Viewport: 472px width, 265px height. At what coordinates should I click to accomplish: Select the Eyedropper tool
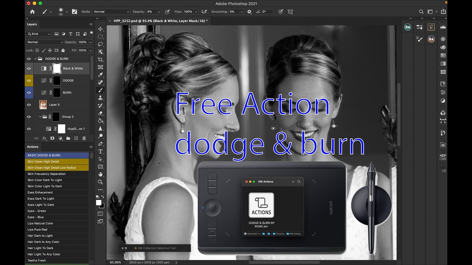pos(100,75)
